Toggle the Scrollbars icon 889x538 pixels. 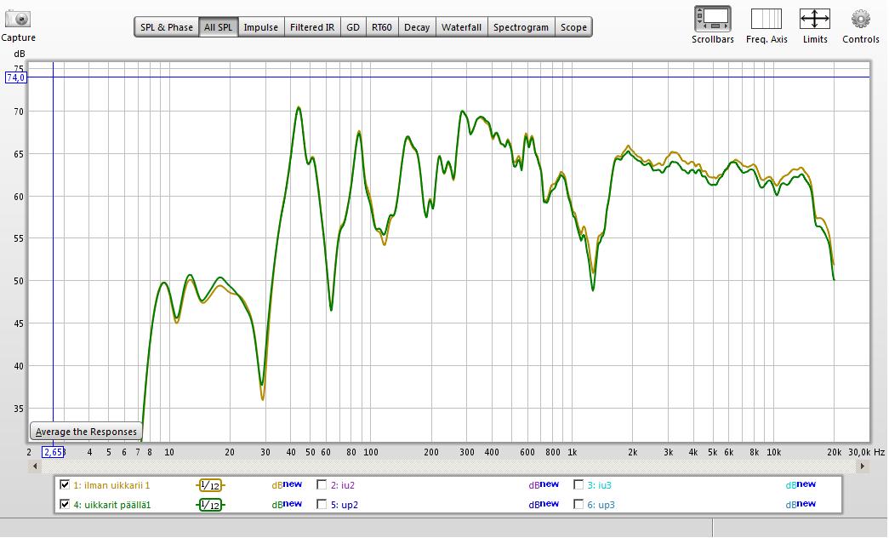pos(712,18)
